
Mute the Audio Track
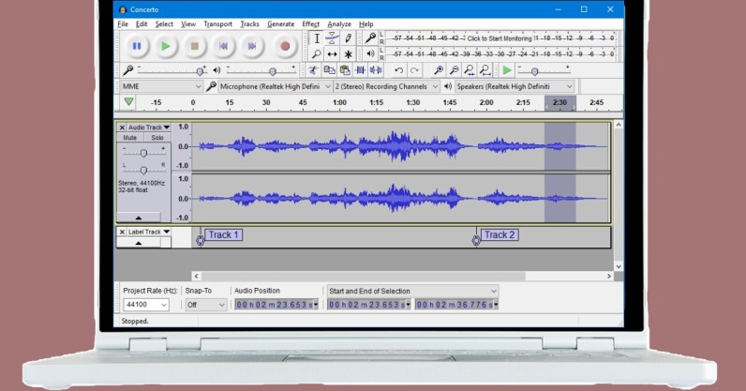tap(130, 138)
